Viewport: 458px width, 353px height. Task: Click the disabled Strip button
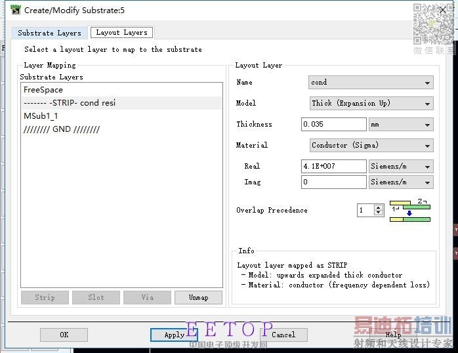[45, 297]
